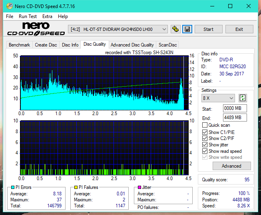
Task: Open the Disc Info tab
Action: [70, 45]
